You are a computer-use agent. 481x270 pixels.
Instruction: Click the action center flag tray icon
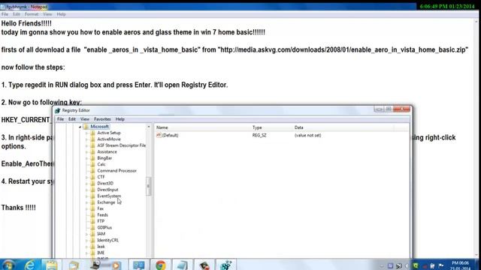click(441, 265)
